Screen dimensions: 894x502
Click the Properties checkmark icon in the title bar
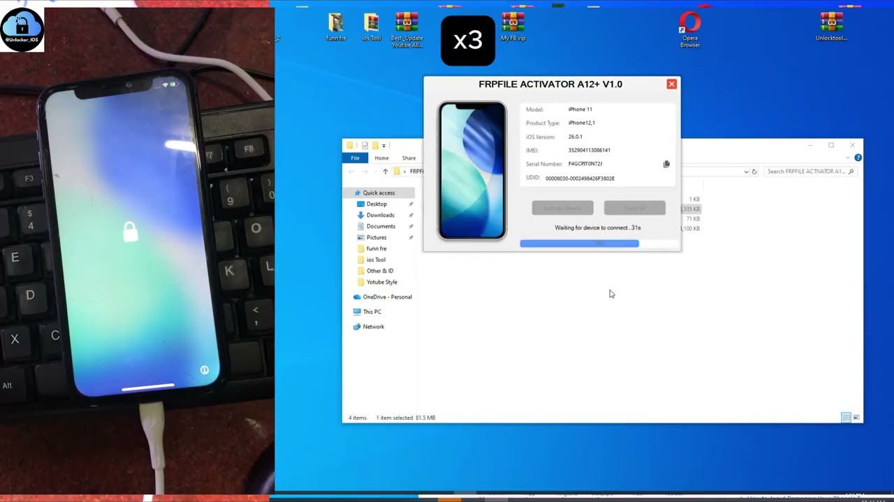(365, 146)
